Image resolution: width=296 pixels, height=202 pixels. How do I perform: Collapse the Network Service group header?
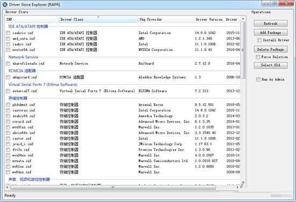tap(23, 57)
